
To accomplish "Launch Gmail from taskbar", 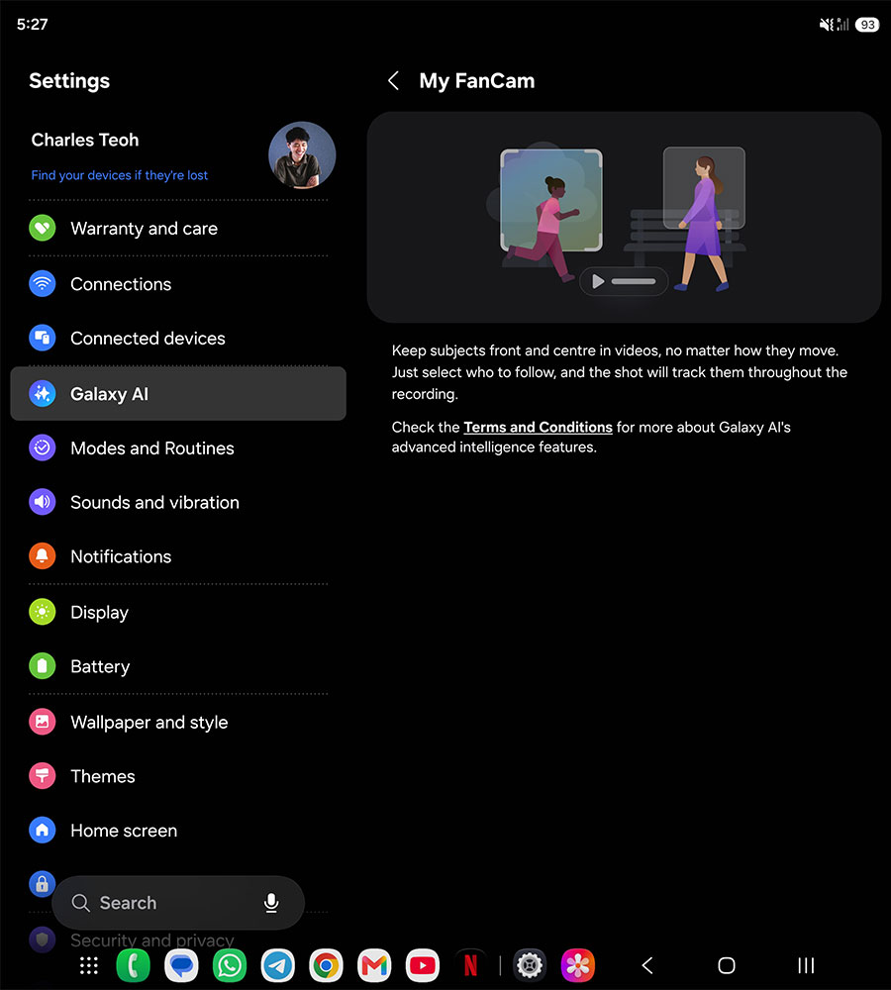I will [x=374, y=965].
